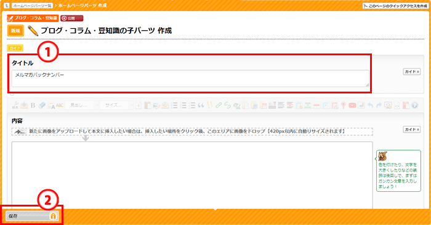Undo the last edit

pyautogui.click(x=370, y=105)
